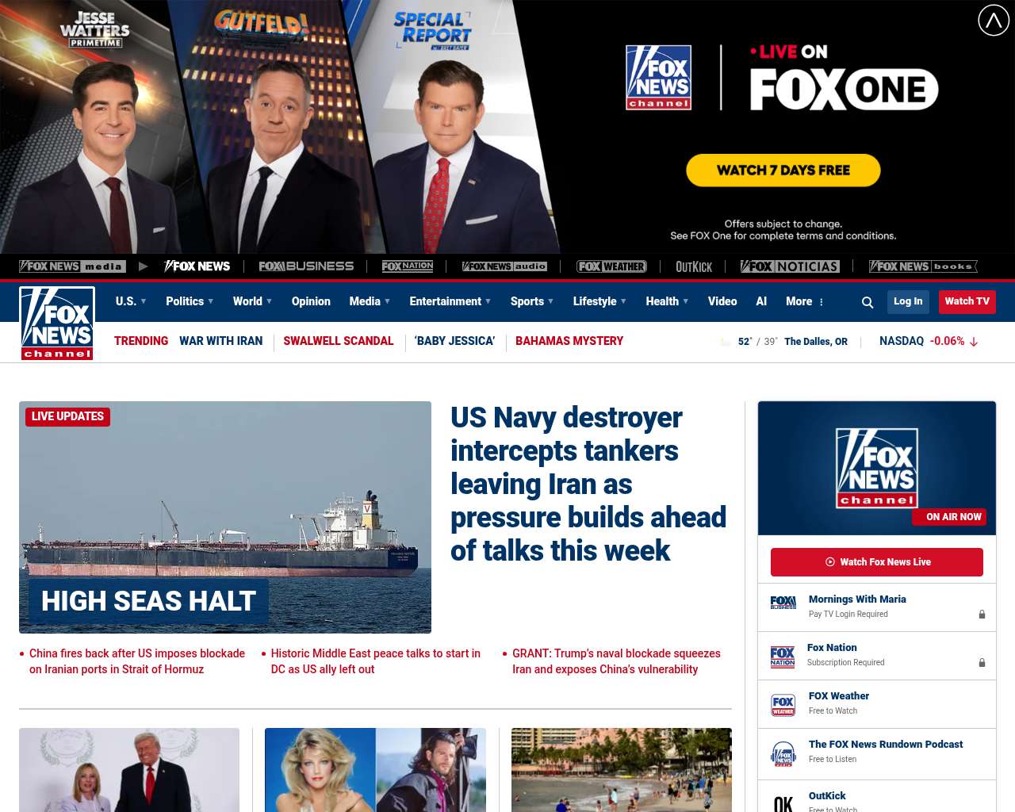Open the Mornings With Maria link
Image resolution: width=1015 pixels, height=812 pixels.
(x=857, y=599)
